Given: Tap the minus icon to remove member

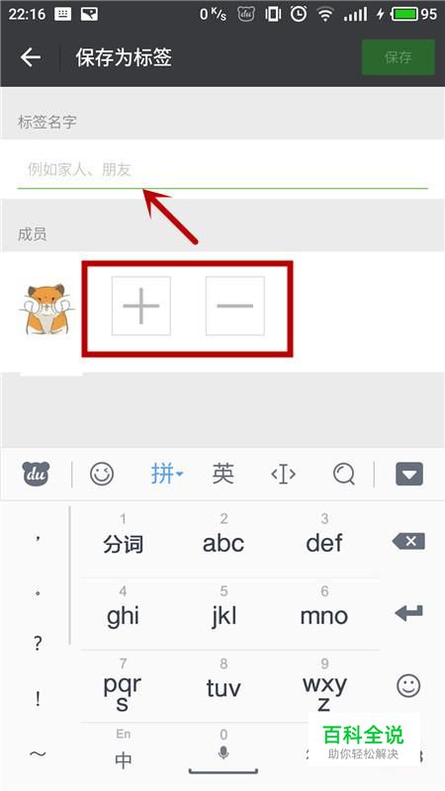Looking at the screenshot, I should [235, 306].
